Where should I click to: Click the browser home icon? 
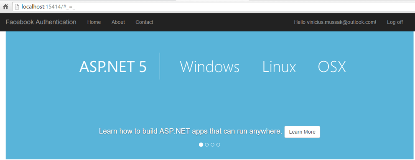(5, 7)
